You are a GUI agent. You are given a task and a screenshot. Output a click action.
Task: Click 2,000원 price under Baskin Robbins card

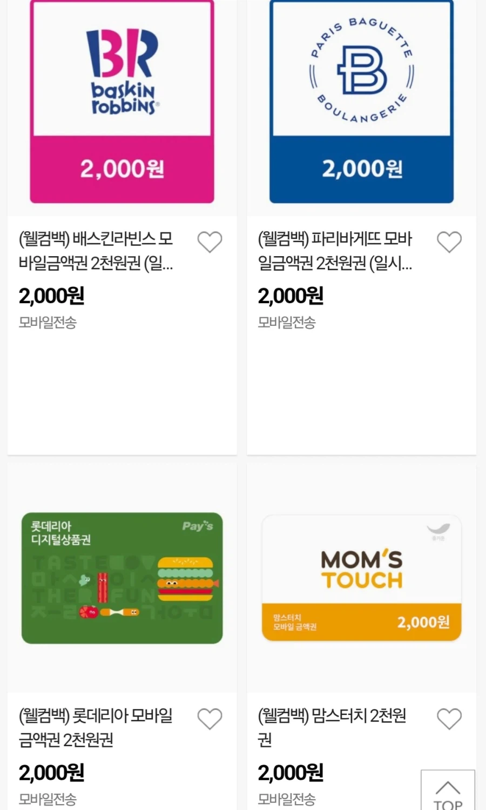[50, 296]
